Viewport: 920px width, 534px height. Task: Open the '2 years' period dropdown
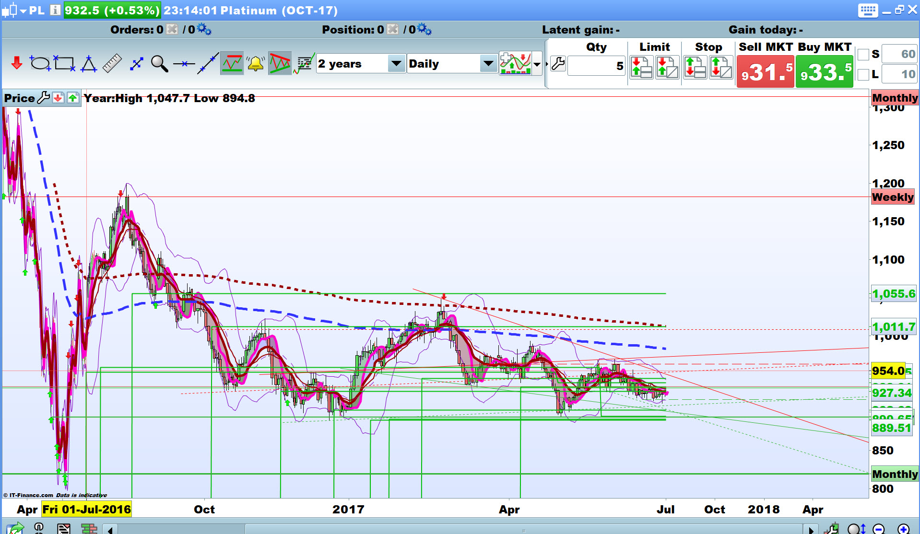(361, 63)
